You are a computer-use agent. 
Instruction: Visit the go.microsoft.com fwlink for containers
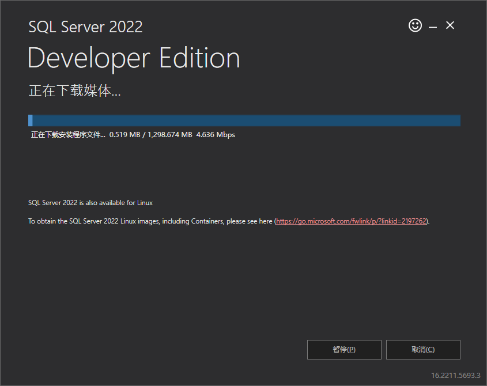(353, 221)
